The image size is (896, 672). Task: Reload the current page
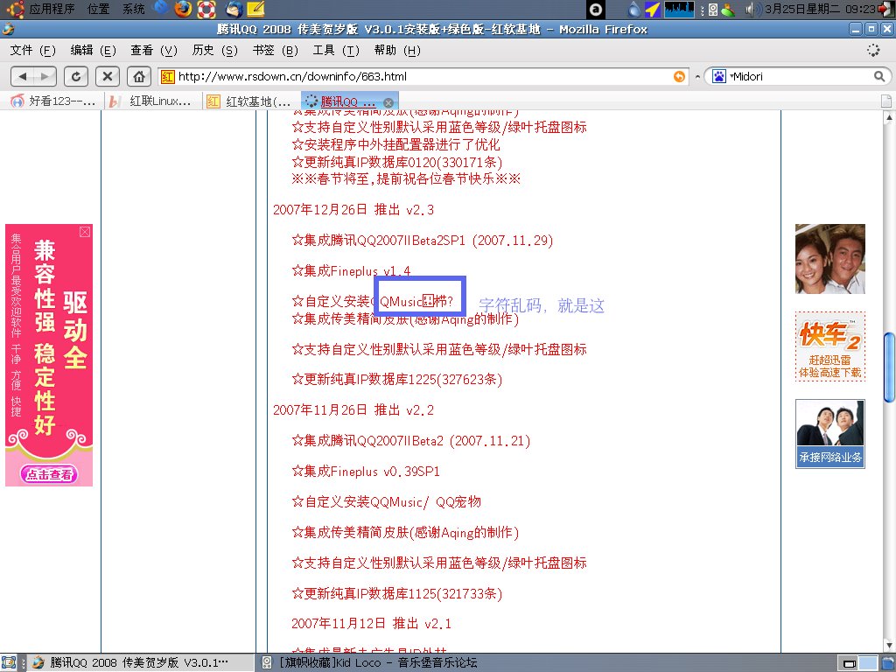tap(76, 76)
